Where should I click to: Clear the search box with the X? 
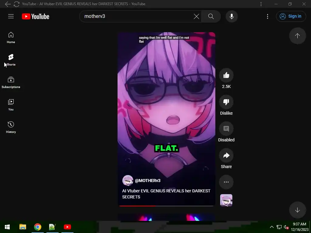(x=197, y=16)
